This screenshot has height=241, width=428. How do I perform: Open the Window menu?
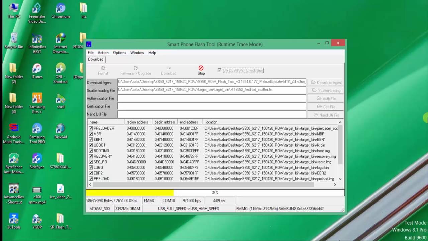point(137,53)
